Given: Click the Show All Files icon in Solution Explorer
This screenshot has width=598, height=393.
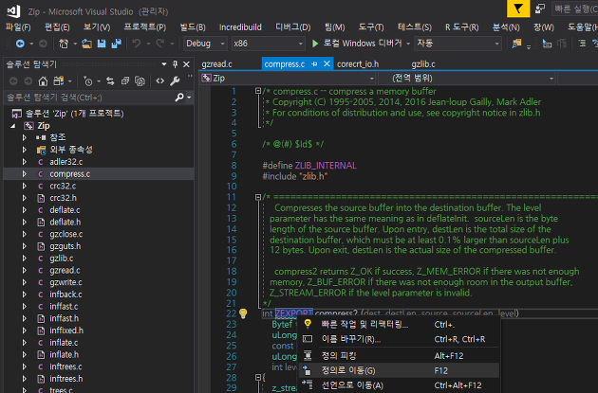Looking at the screenshot, I should click(x=140, y=81).
